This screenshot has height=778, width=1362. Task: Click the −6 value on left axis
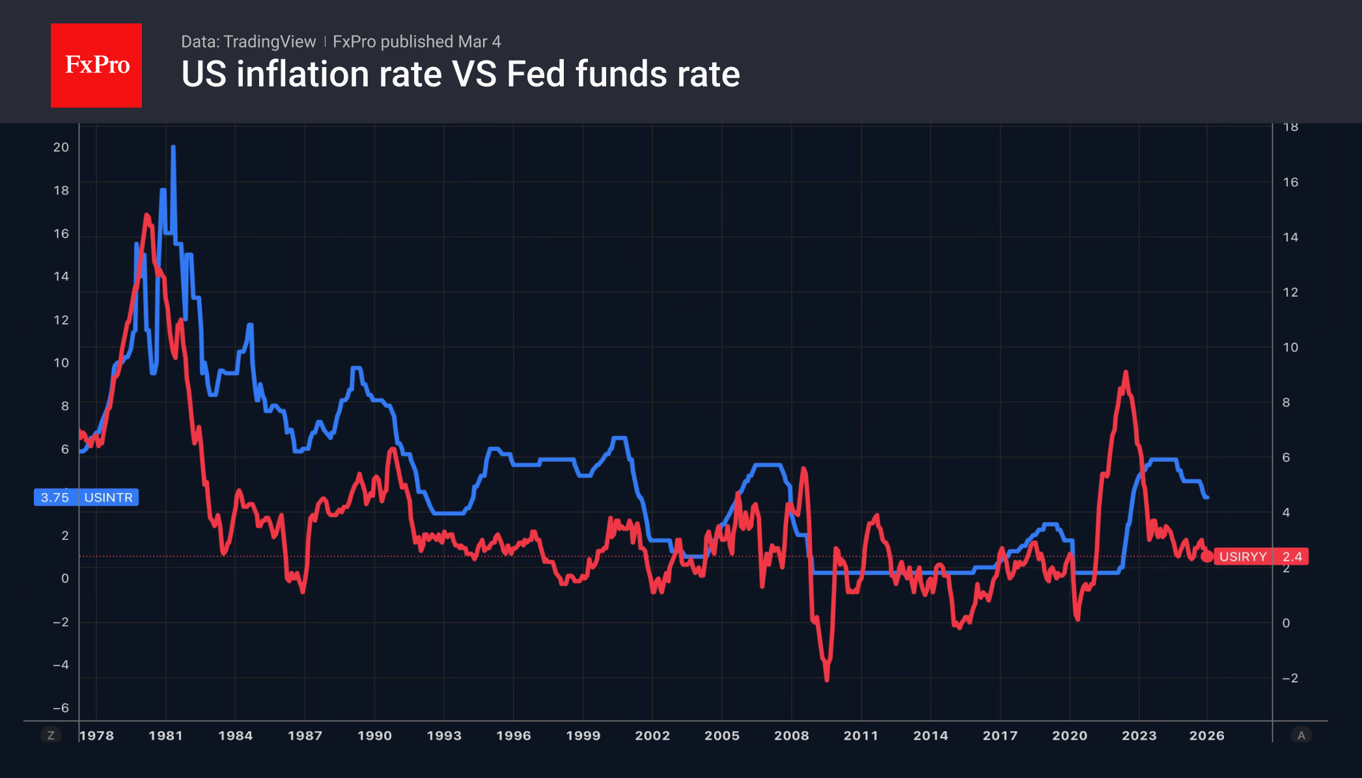click(61, 708)
